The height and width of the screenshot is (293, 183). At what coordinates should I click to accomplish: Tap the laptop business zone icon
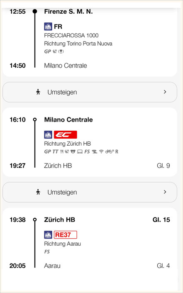[80, 151]
